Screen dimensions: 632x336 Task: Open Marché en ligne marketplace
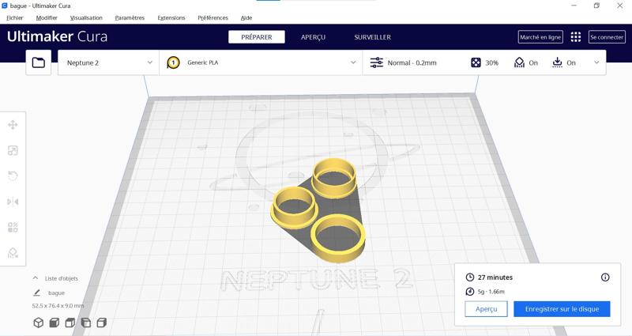pos(540,37)
